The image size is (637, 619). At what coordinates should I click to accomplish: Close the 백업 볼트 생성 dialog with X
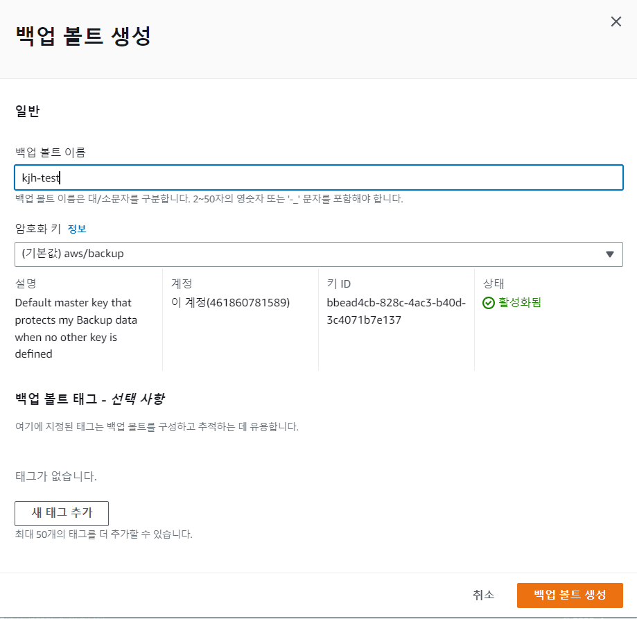[x=616, y=21]
